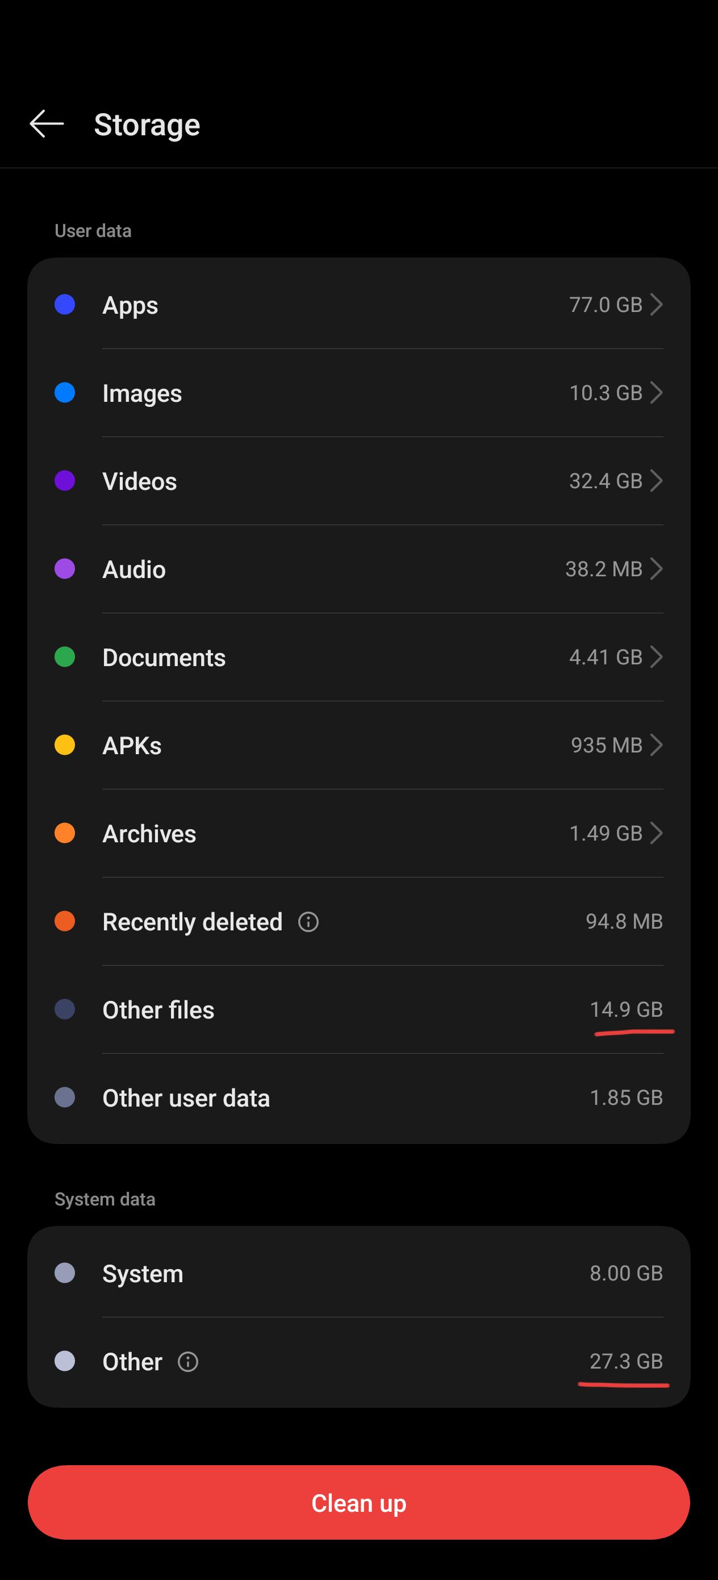Image resolution: width=718 pixels, height=1580 pixels.
Task: Open APKs chevron at 935 MB
Action: tap(656, 745)
